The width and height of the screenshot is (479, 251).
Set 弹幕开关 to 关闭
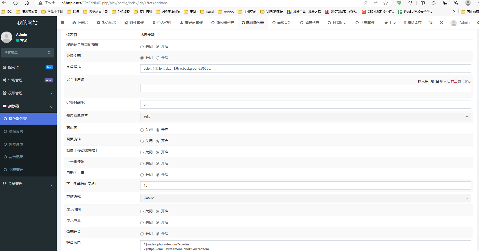[142, 234]
